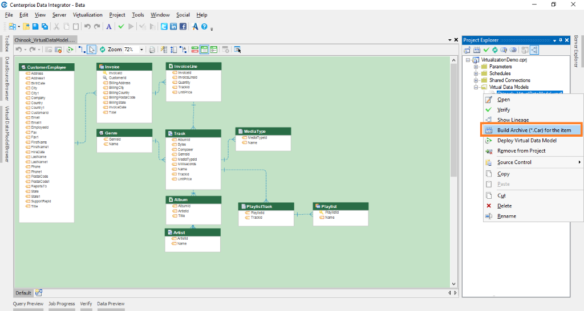Click the Twitter icon in the main toolbar
This screenshot has height=311, width=584.
(164, 26)
